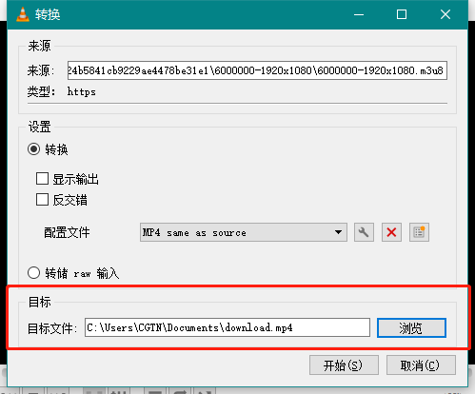The width and height of the screenshot is (475, 394).
Task: Create a new profile with the list icon
Action: (x=419, y=232)
